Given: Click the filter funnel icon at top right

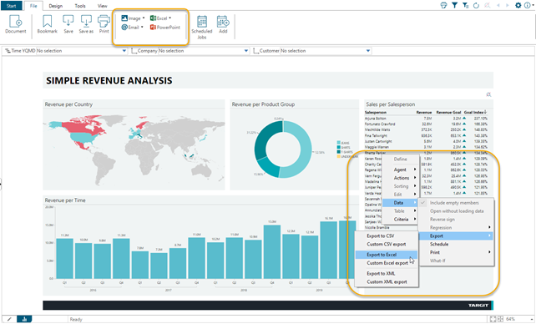Looking at the screenshot, I should pos(454,5).
